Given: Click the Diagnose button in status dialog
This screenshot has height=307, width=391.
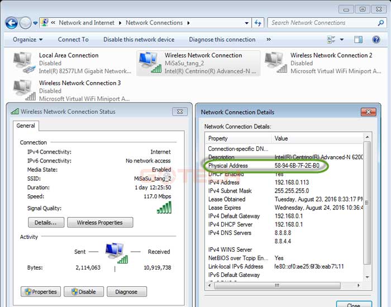Looking at the screenshot, I should tap(126, 291).
